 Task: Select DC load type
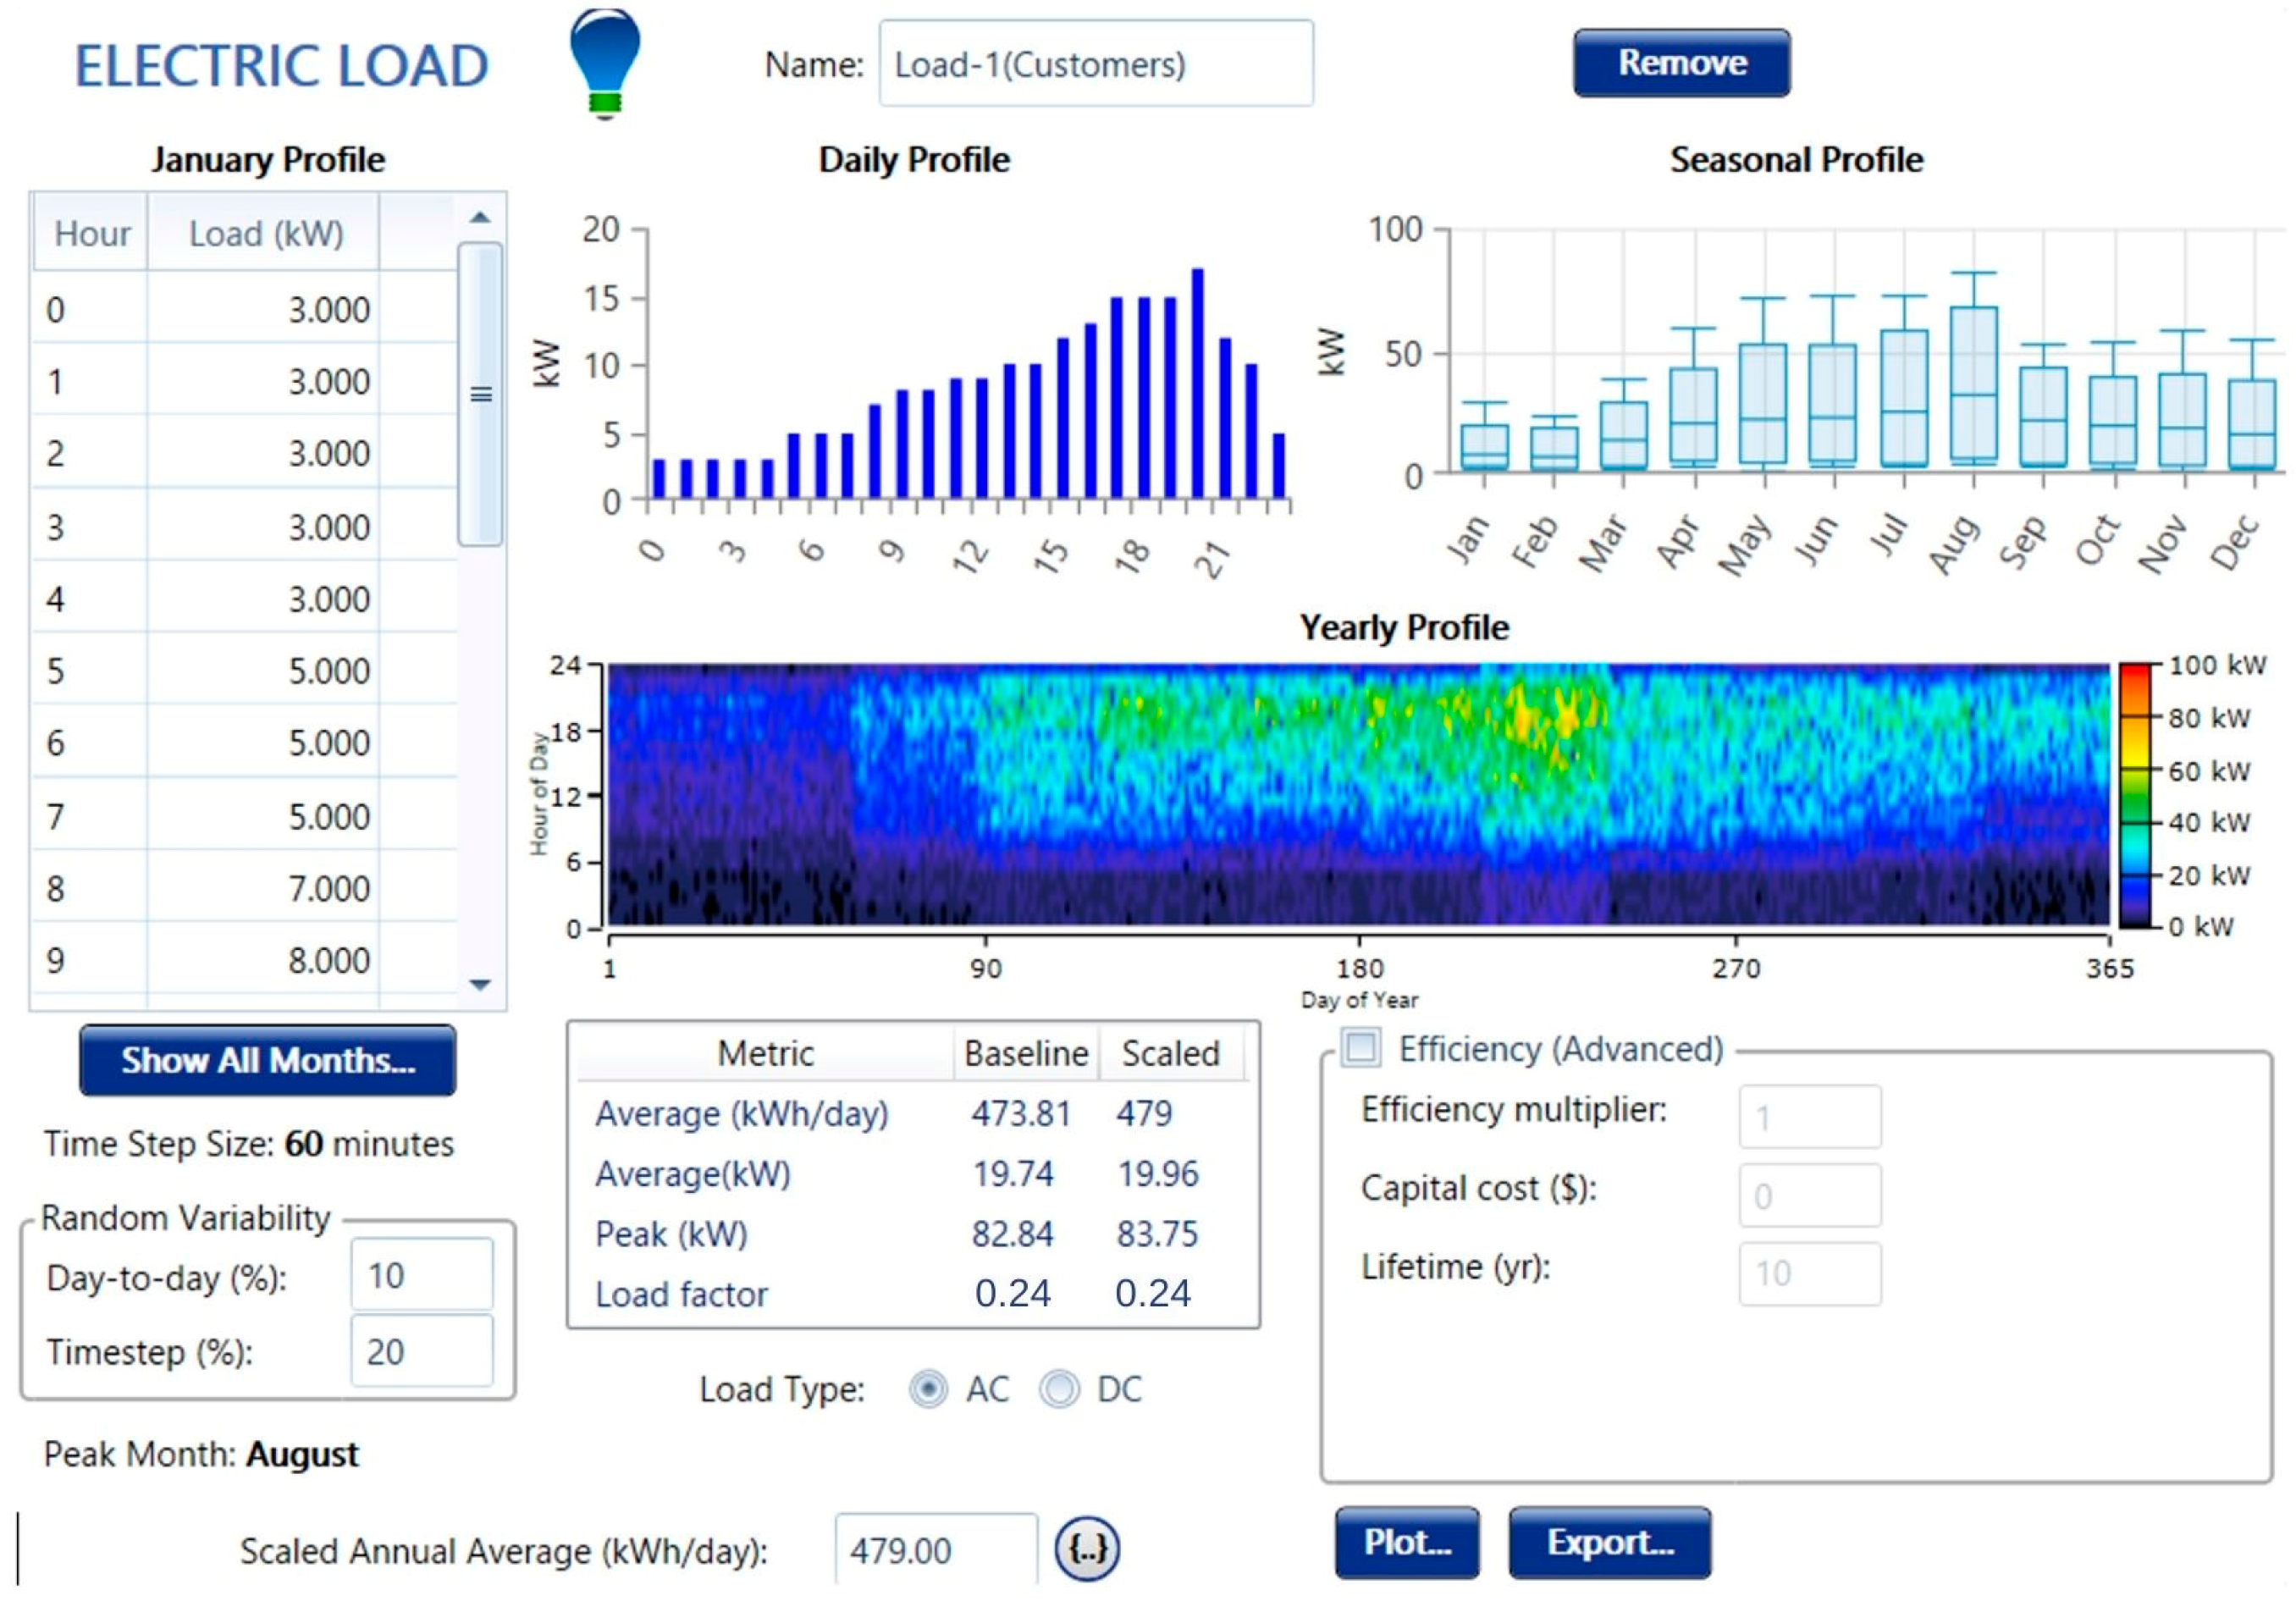click(x=1059, y=1389)
